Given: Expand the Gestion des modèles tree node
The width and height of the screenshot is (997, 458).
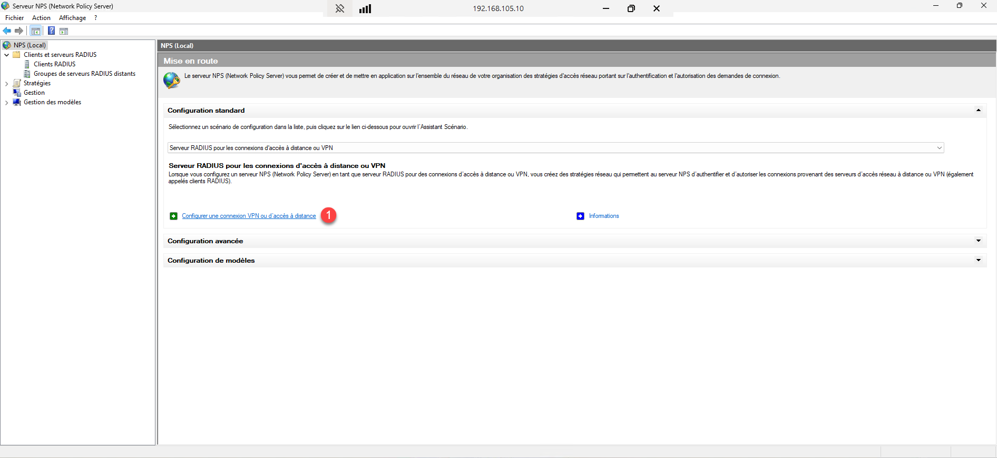Looking at the screenshot, I should (x=6, y=103).
